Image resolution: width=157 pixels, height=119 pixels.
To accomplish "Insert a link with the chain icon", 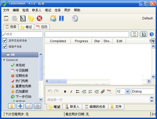I will (x=103, y=91).
